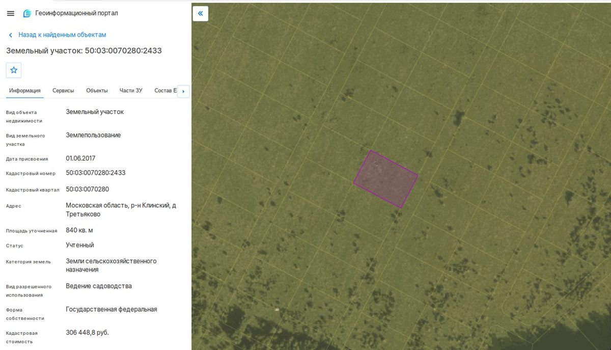Image resolution: width=611 pixels, height=350 pixels.
Task: Open the partially visible Состав Е tab
Action: coord(165,91)
